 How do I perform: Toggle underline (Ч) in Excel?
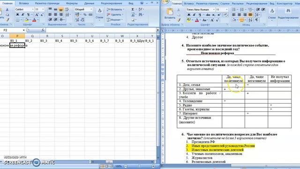(x=28, y=15)
